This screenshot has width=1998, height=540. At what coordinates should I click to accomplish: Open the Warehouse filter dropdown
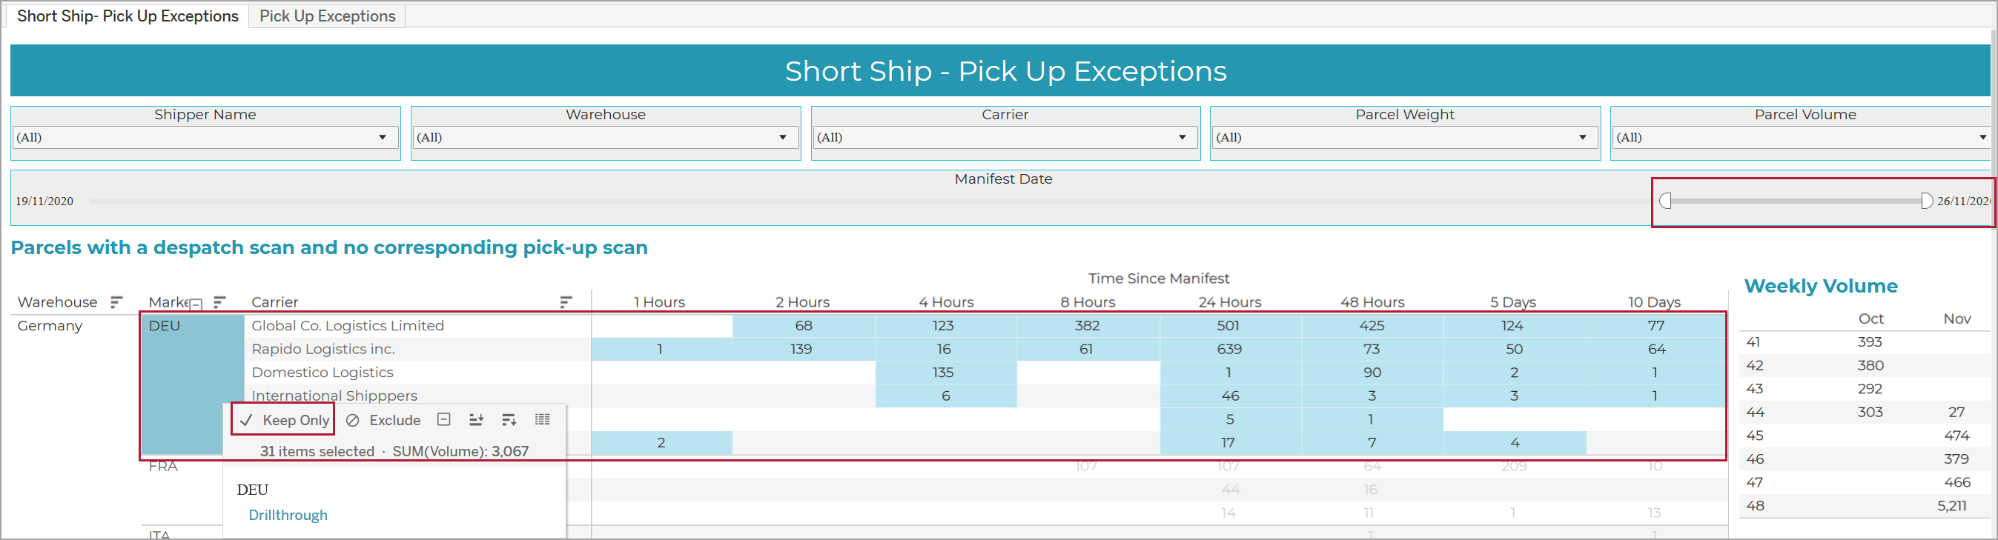[606, 137]
